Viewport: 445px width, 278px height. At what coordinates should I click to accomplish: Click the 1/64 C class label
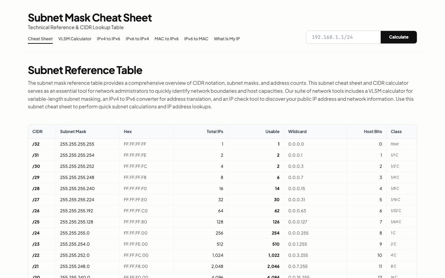pyautogui.click(x=396, y=222)
